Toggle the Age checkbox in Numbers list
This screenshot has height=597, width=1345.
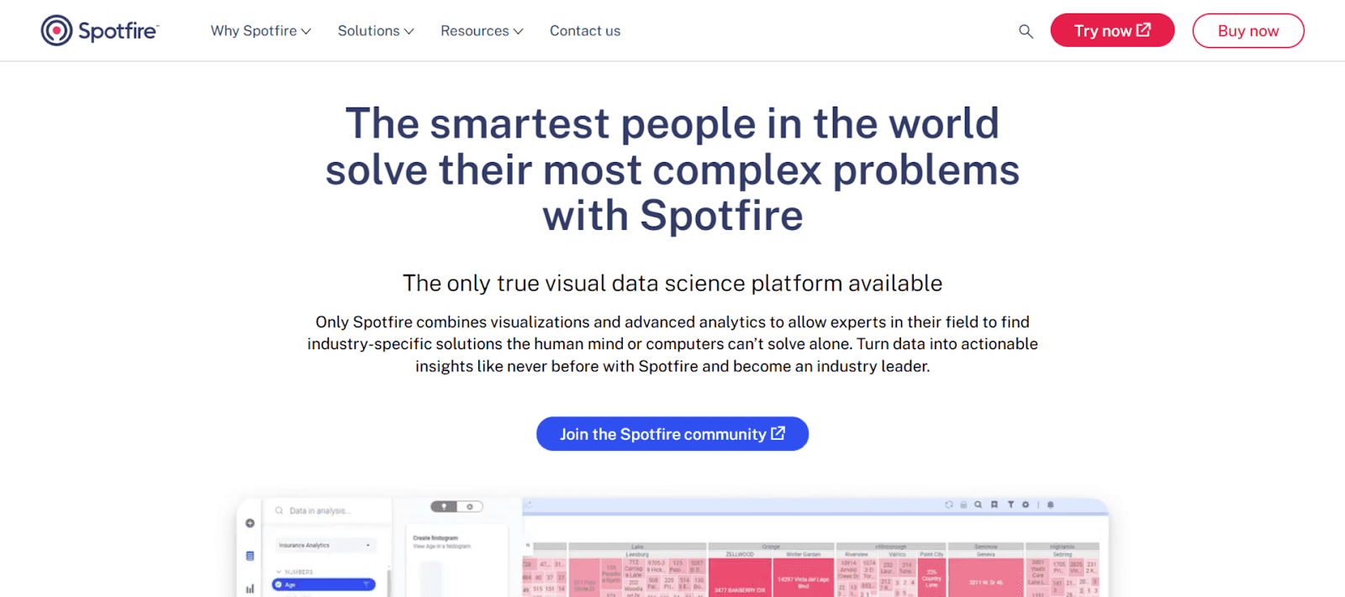278,584
